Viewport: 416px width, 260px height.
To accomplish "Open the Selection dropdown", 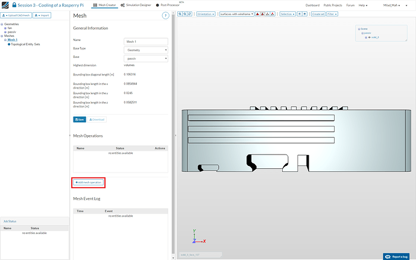I will [288, 14].
